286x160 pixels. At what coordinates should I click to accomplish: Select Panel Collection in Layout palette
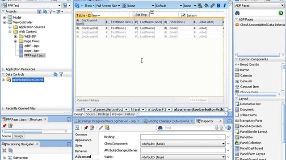point(250,143)
